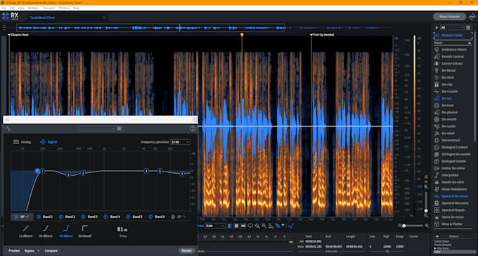
Task: Choose 12 dB/oct filter slope
Action: pos(26,231)
